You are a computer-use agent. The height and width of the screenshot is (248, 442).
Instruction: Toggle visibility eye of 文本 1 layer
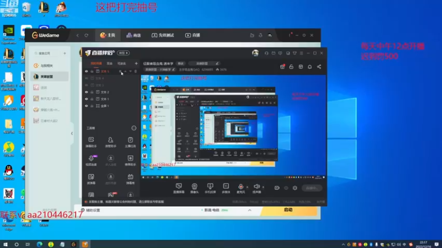point(87,99)
